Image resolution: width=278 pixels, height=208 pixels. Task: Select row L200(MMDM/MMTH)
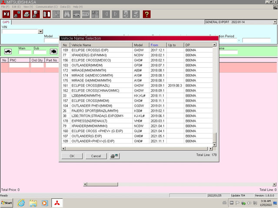tap(137, 96)
